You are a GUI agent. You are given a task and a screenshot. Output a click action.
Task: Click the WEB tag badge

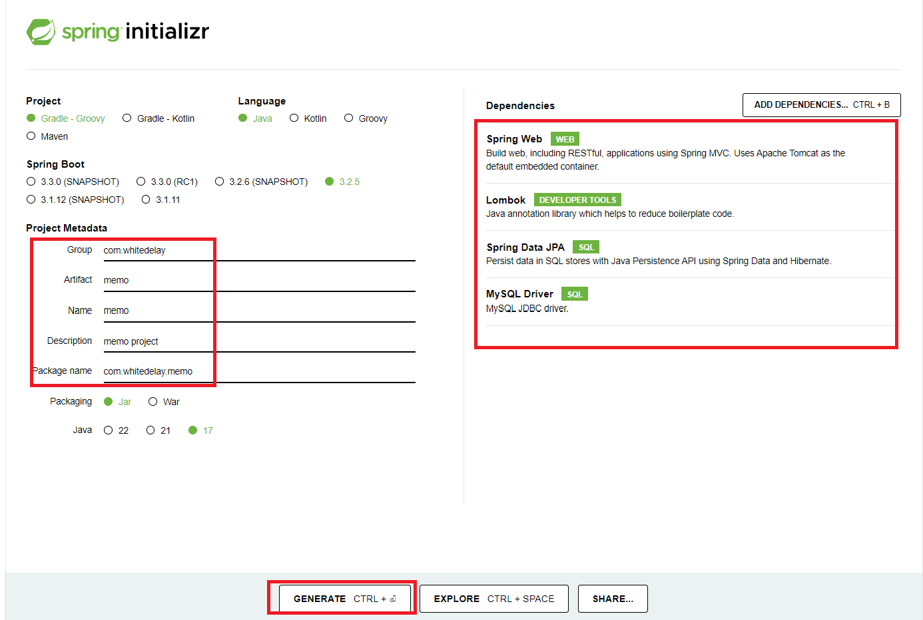point(565,139)
